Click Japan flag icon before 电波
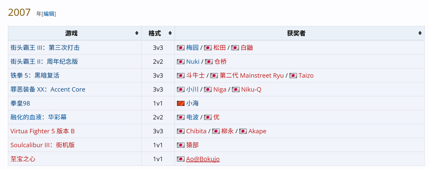This screenshot has width=429, height=169. click(x=181, y=117)
